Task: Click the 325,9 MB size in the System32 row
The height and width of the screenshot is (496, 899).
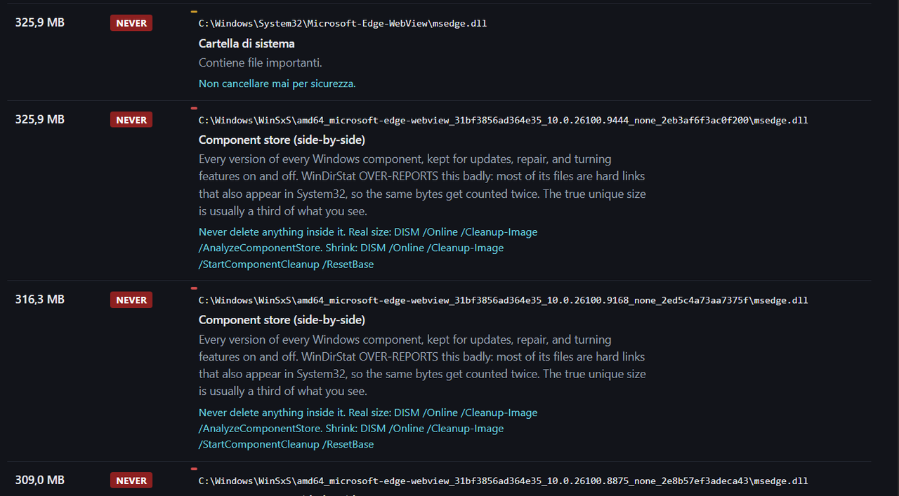Action: click(x=40, y=22)
